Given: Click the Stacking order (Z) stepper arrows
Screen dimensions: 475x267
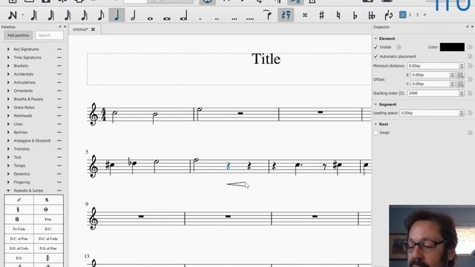Looking at the screenshot, I should [x=462, y=93].
